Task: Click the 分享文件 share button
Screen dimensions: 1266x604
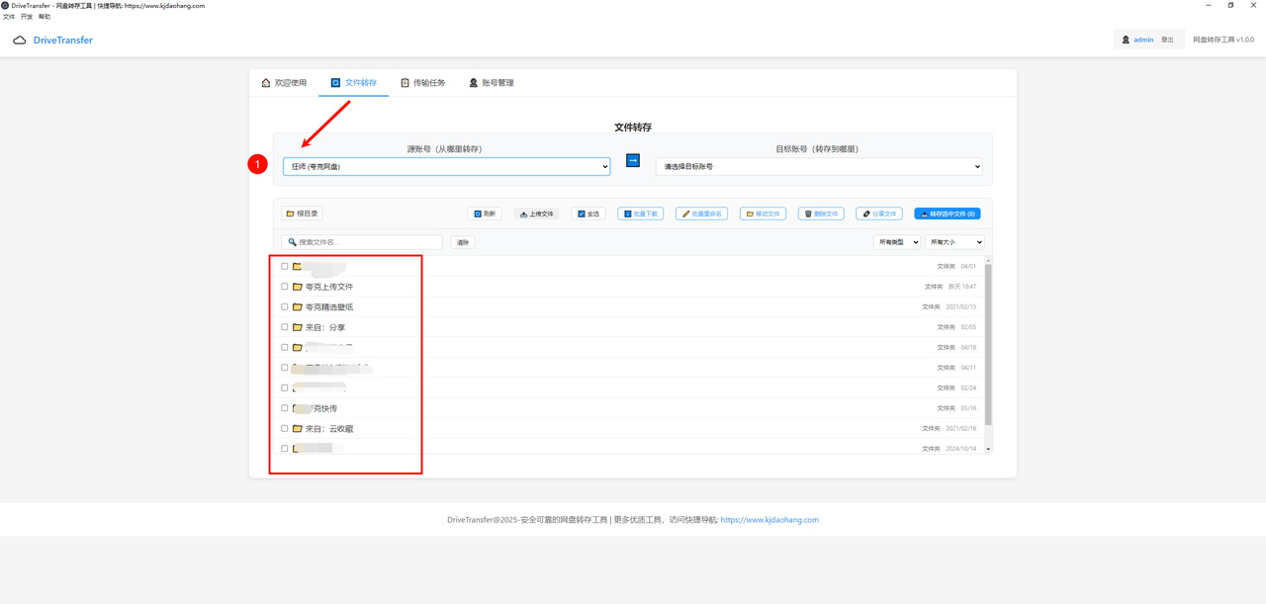Action: point(879,214)
